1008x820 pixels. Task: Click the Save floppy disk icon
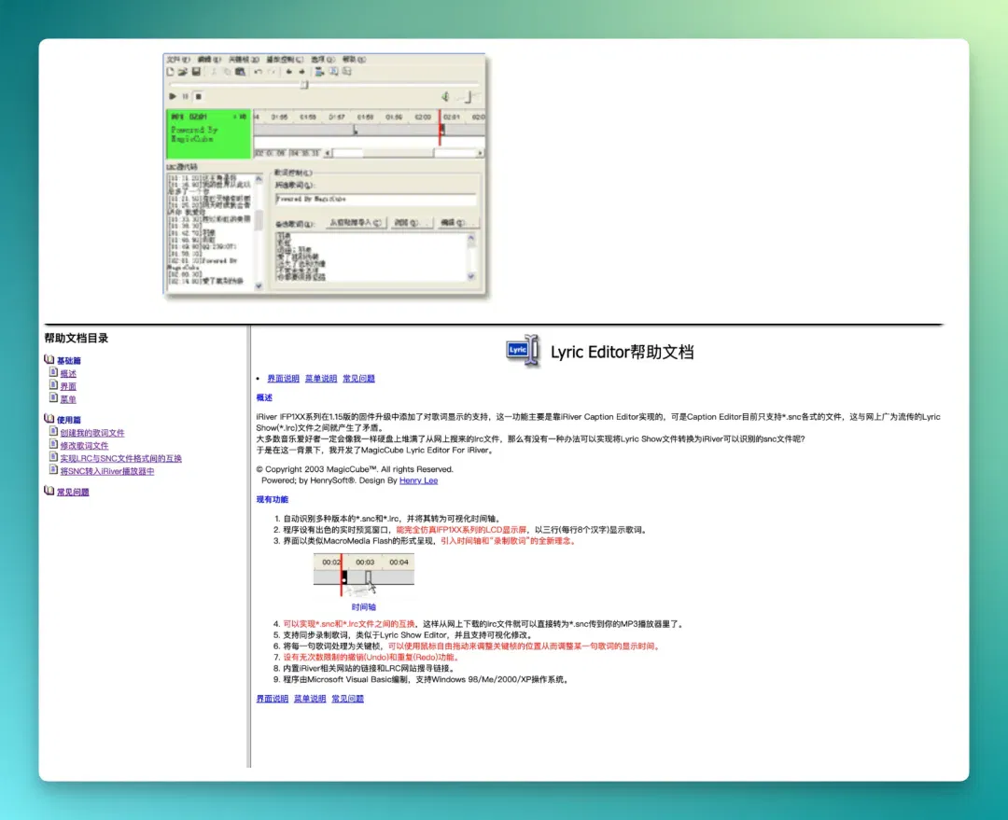coord(196,72)
